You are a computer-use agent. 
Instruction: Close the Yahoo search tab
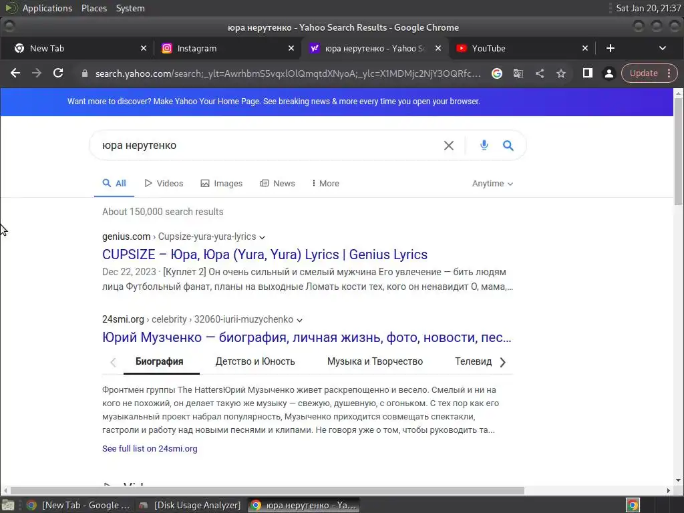(438, 48)
